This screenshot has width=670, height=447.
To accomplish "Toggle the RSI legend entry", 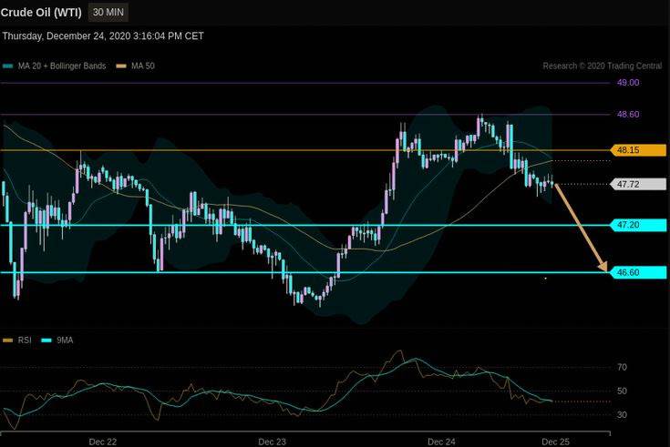I will (x=17, y=340).
